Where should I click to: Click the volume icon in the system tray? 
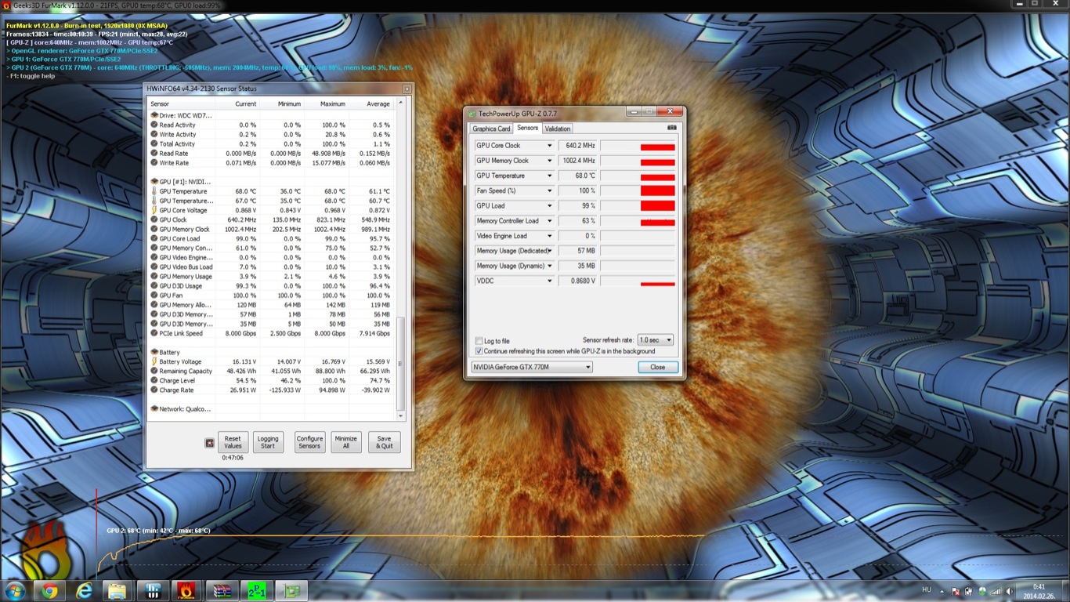(1009, 590)
